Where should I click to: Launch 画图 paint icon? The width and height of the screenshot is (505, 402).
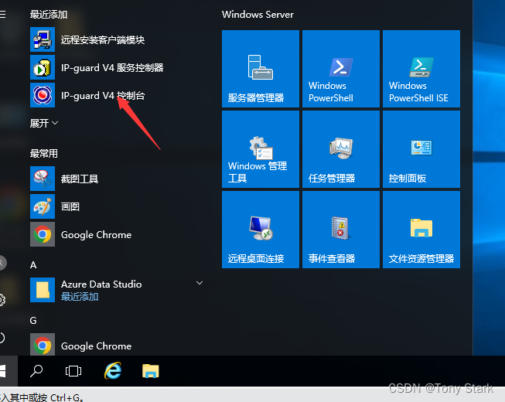coord(43,206)
